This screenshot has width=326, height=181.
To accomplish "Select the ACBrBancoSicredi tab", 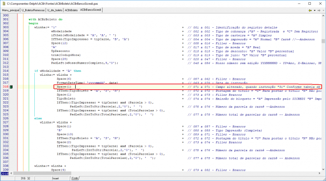I will pyautogui.click(x=91, y=10).
